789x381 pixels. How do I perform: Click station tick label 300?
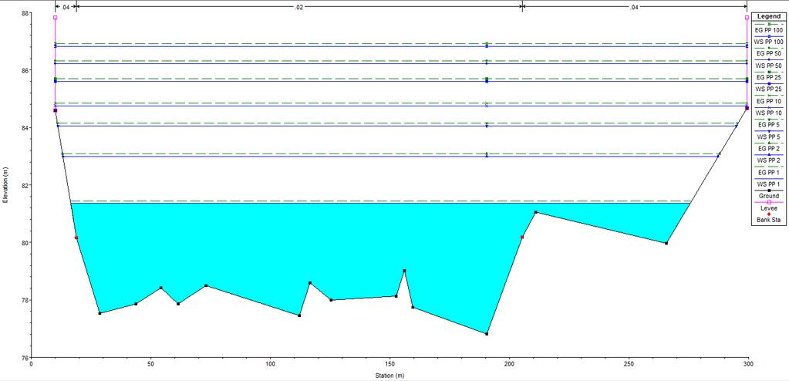coord(749,363)
